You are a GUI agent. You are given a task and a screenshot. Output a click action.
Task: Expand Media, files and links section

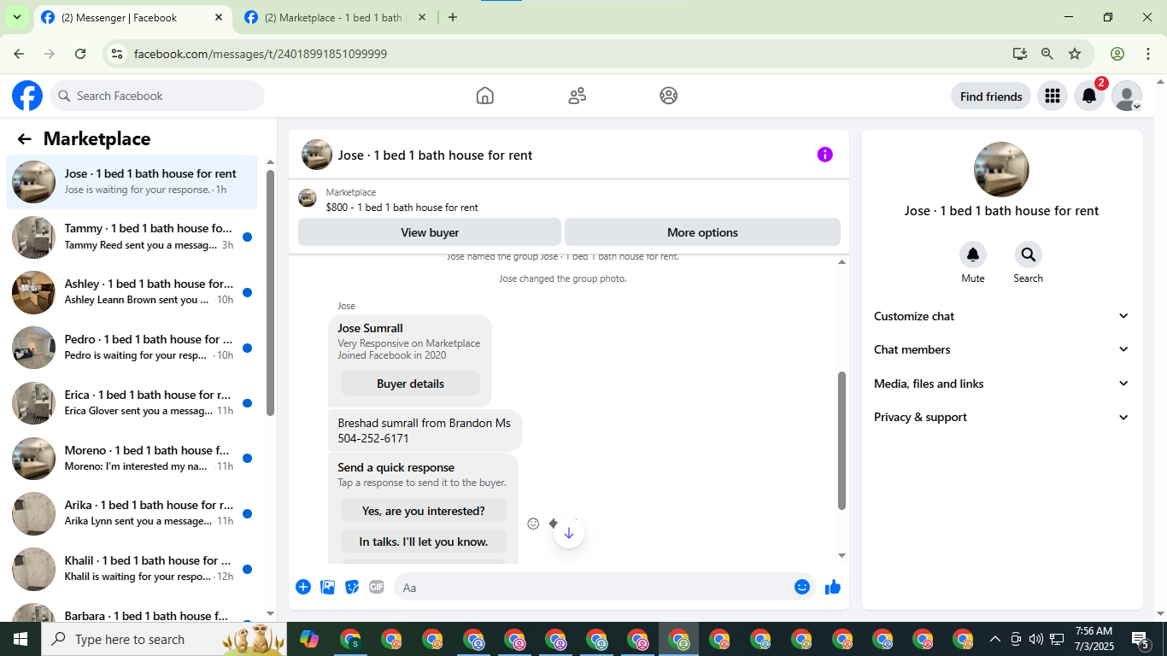[1001, 384]
